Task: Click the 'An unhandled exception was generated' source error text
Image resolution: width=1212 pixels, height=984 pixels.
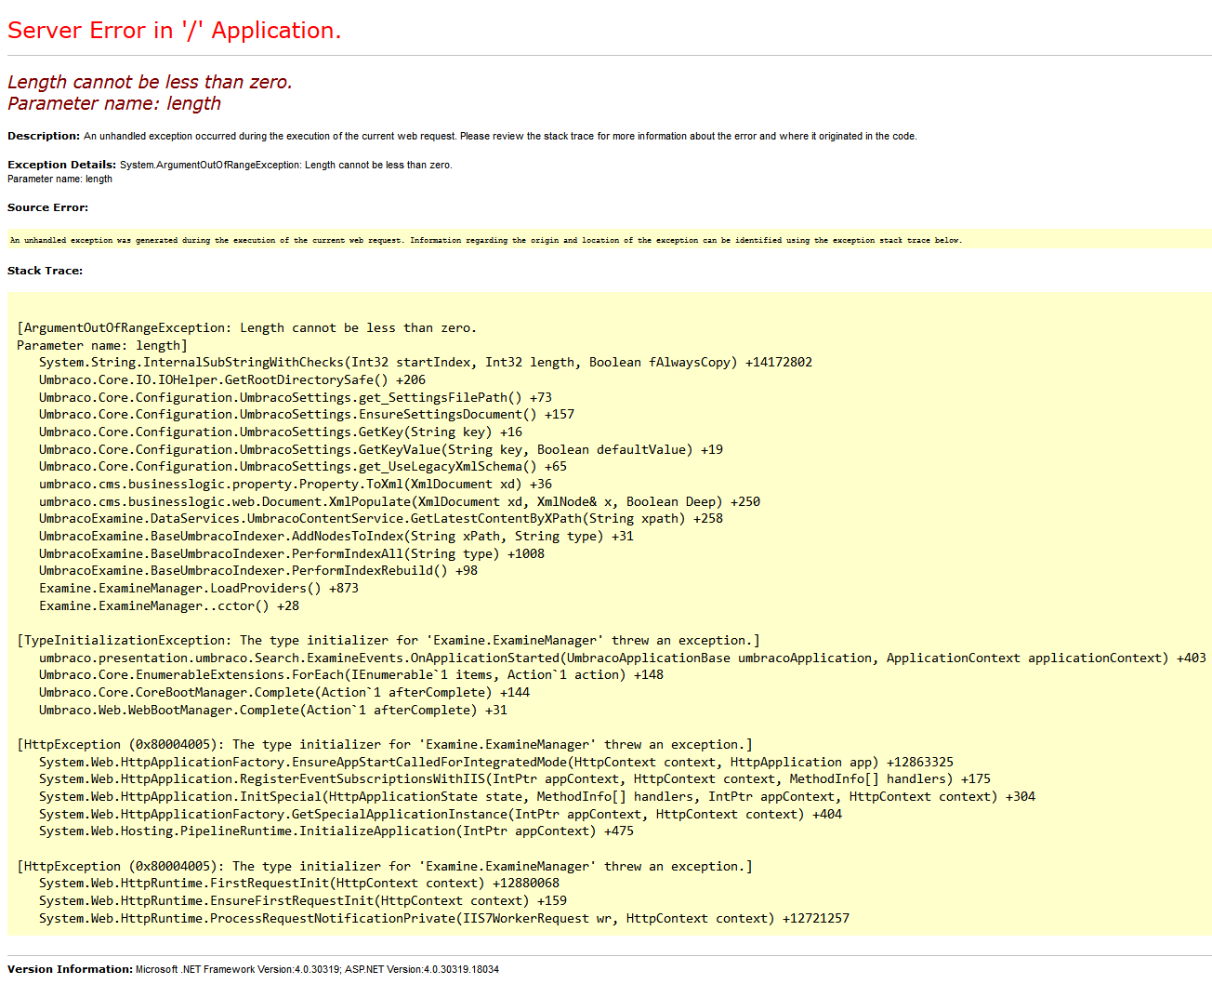Action: tap(486, 240)
